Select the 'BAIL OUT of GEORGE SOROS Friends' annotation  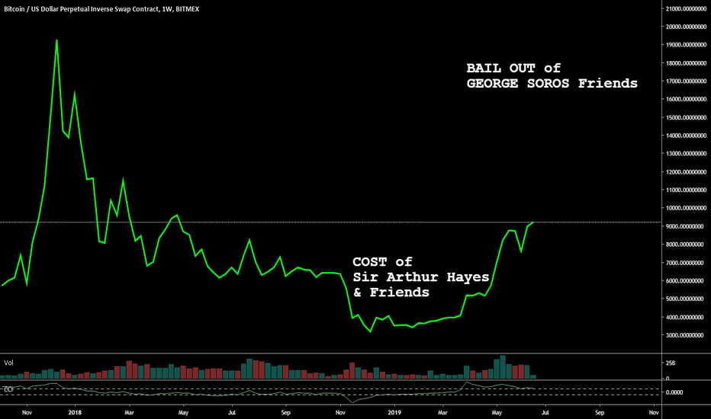[552, 75]
